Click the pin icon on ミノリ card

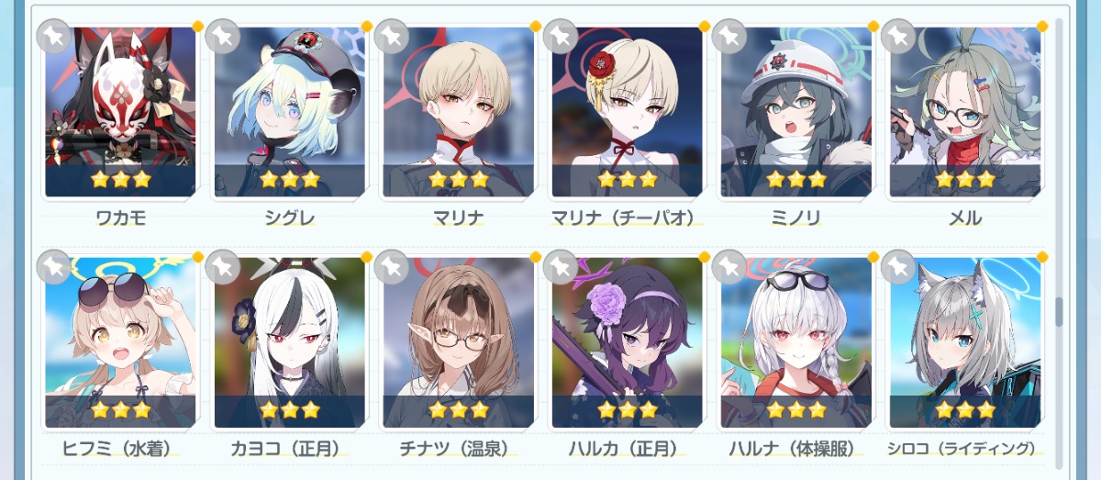tap(728, 36)
